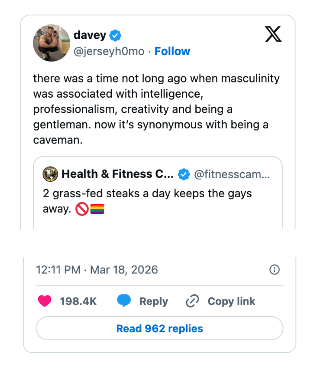The width and height of the screenshot is (314, 374).
Task: Click the Copy link text
Action: tap(231, 301)
